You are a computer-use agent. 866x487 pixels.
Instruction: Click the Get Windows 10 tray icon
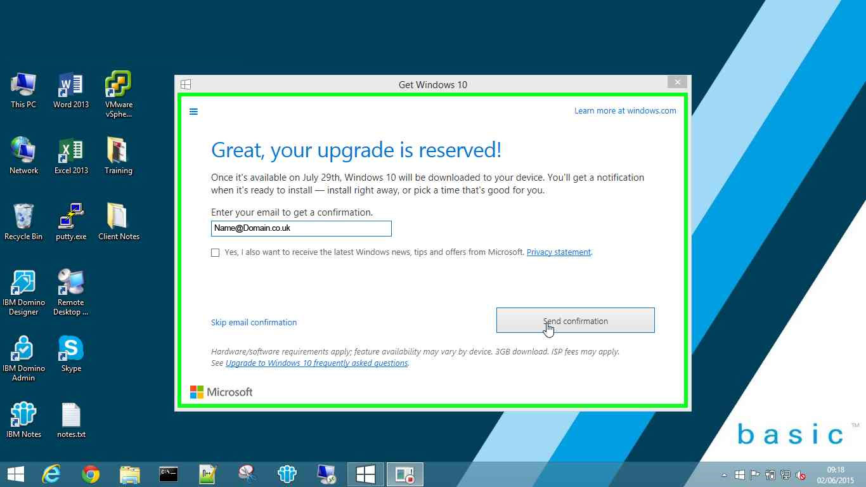click(x=739, y=475)
